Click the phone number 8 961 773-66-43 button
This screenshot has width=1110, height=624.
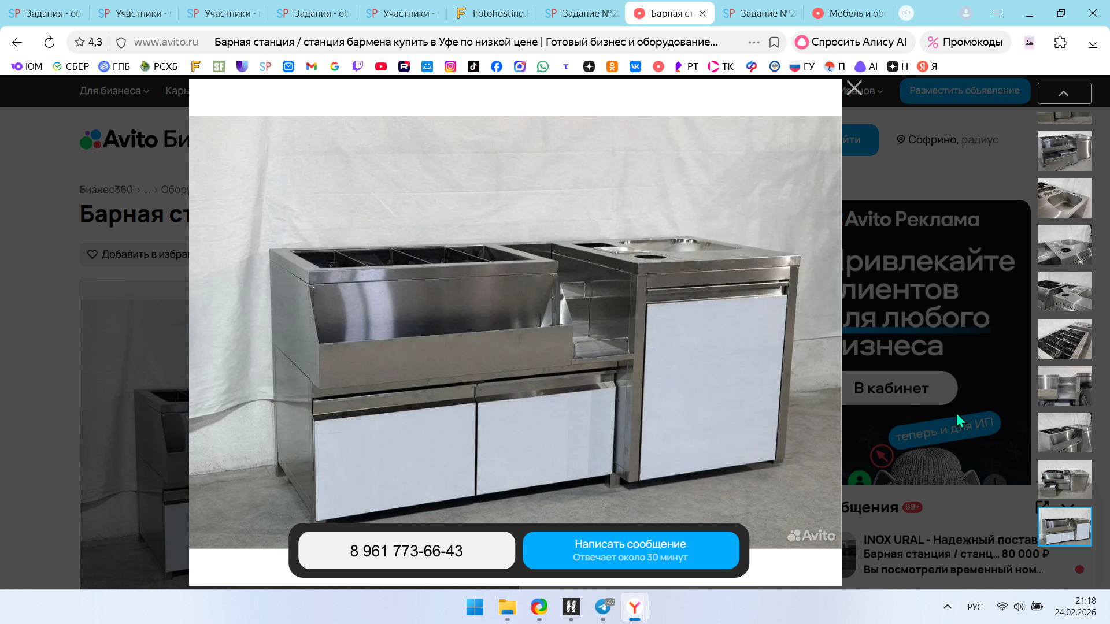click(x=406, y=551)
